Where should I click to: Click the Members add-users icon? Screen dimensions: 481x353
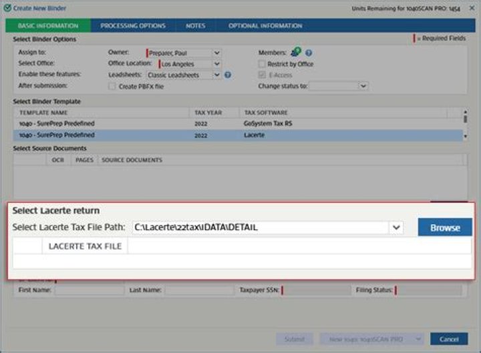point(297,52)
